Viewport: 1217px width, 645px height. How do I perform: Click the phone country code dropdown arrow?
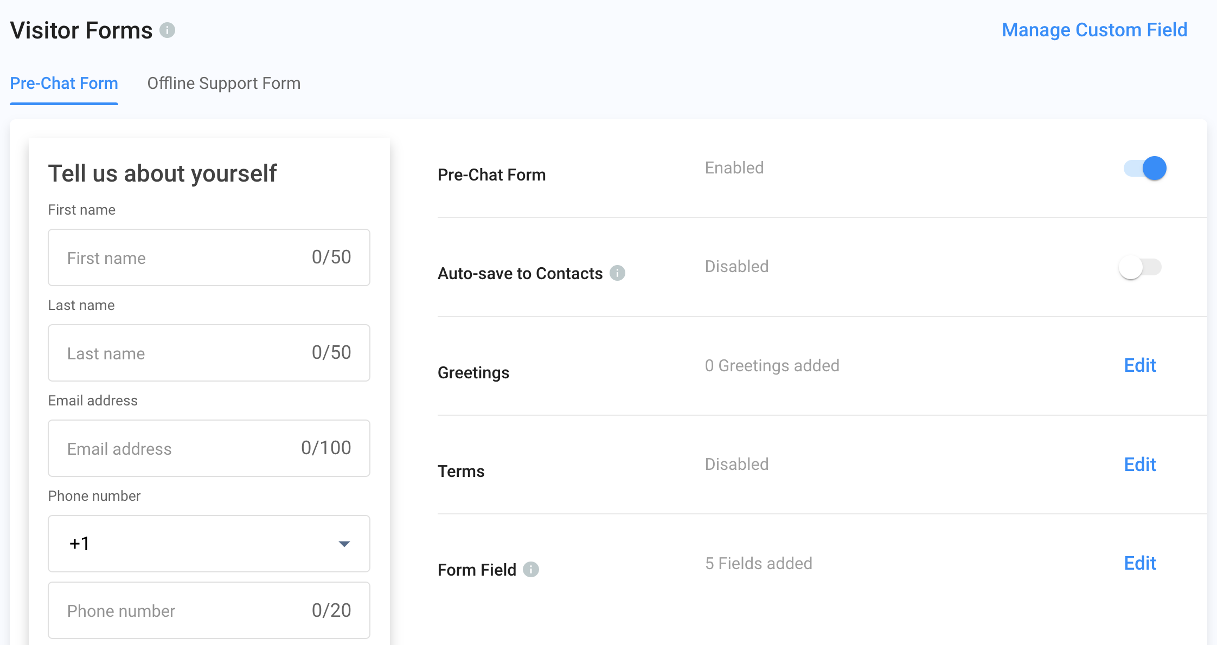(x=344, y=544)
